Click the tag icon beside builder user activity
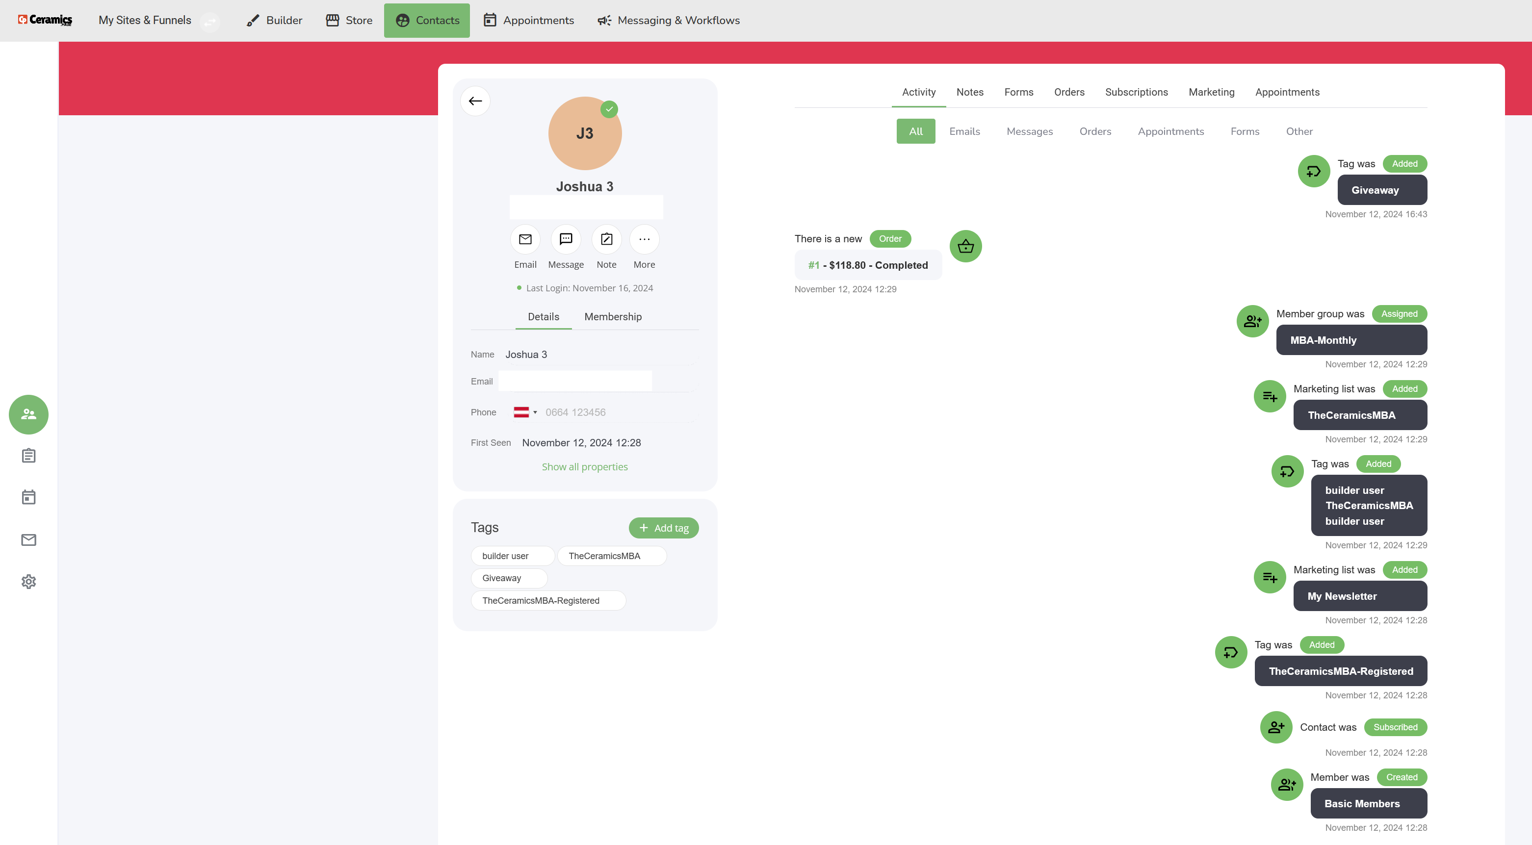The height and width of the screenshot is (845, 1532). click(x=1288, y=472)
